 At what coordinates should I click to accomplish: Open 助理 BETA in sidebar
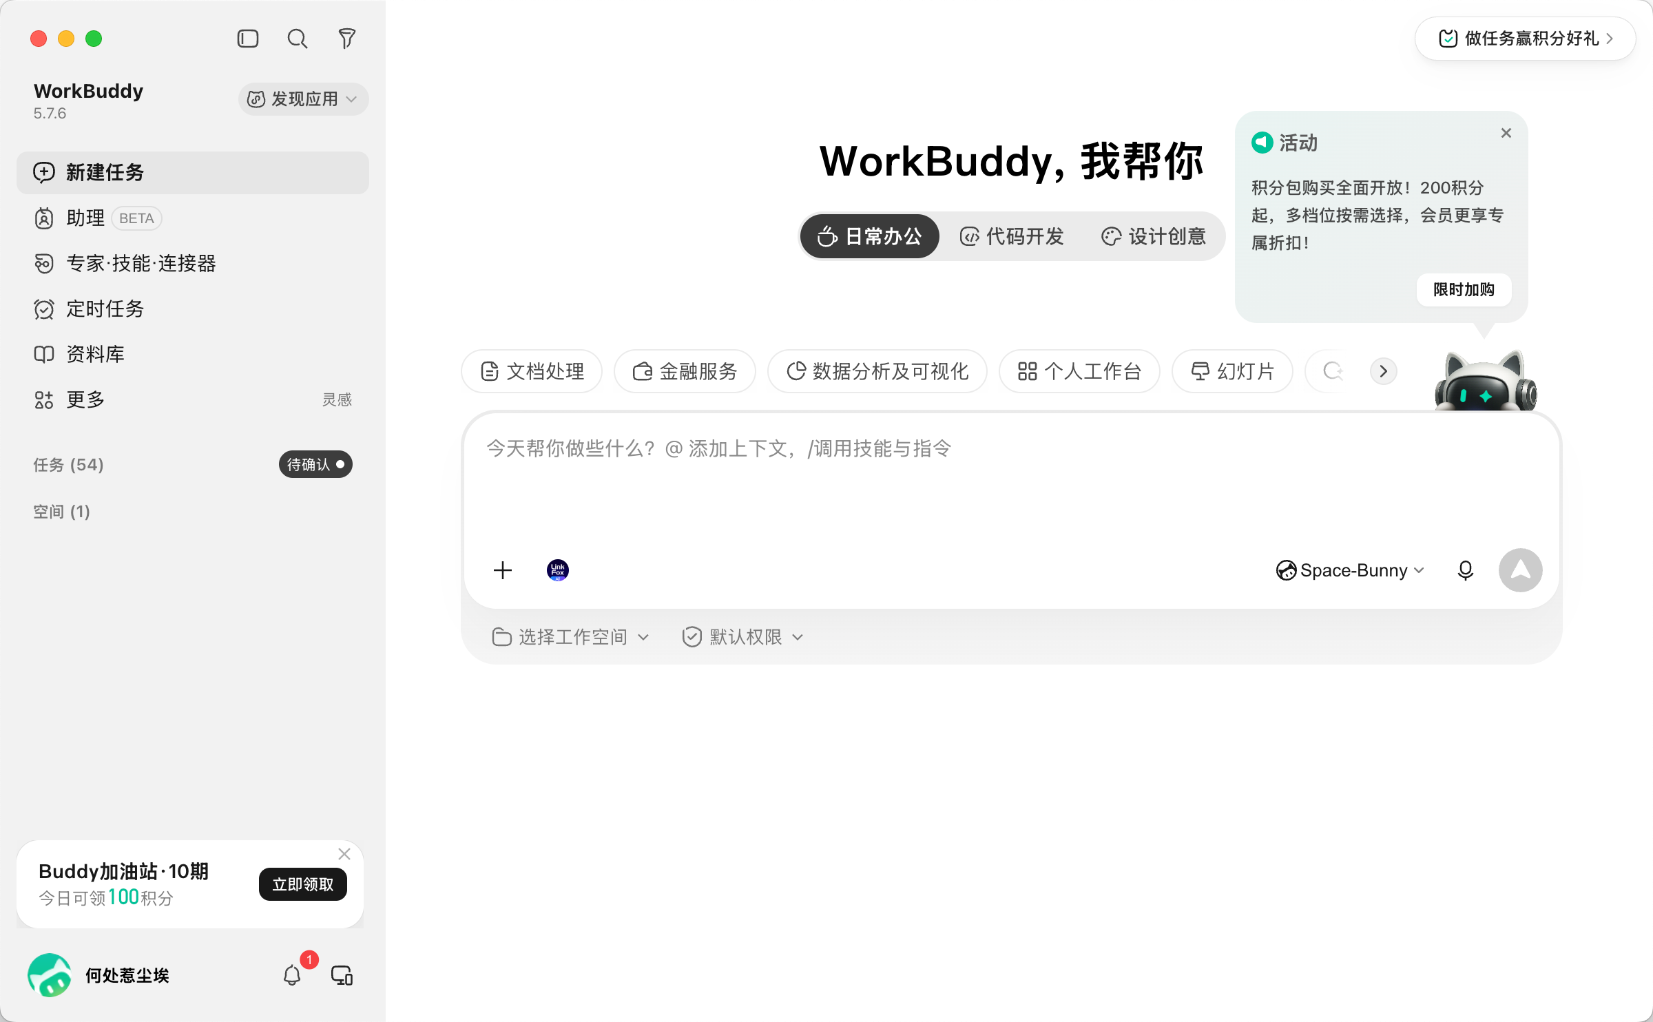[193, 218]
